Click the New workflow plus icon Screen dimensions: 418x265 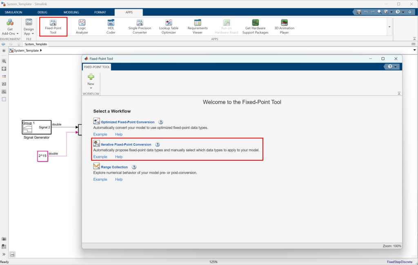(x=91, y=77)
